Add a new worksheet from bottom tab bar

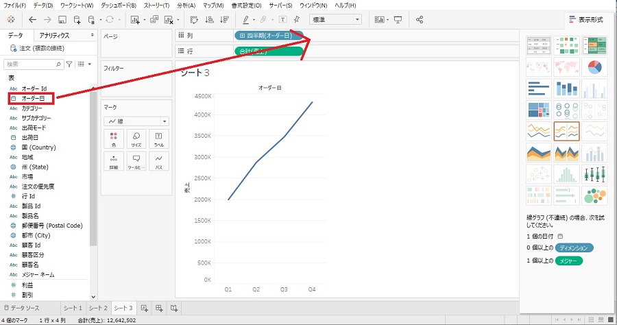point(145,308)
